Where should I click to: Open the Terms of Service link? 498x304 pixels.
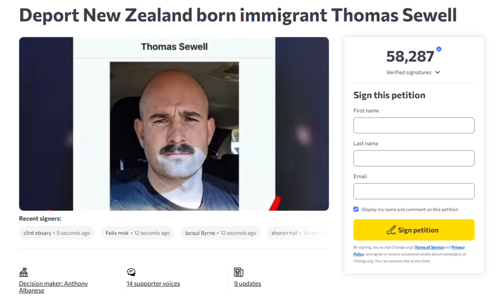pyautogui.click(x=429, y=248)
